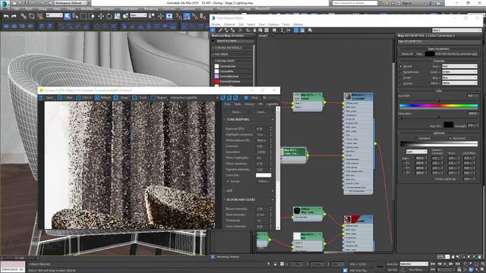Click the Save button in Post tab
The image size is (486, 273).
coord(237,112)
